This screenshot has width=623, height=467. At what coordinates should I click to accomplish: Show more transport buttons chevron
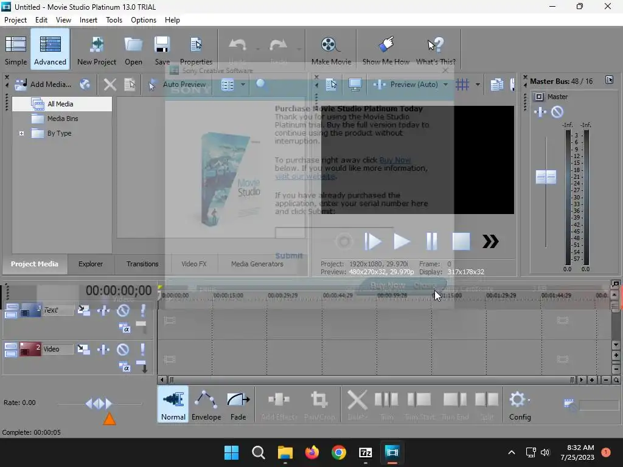point(490,241)
